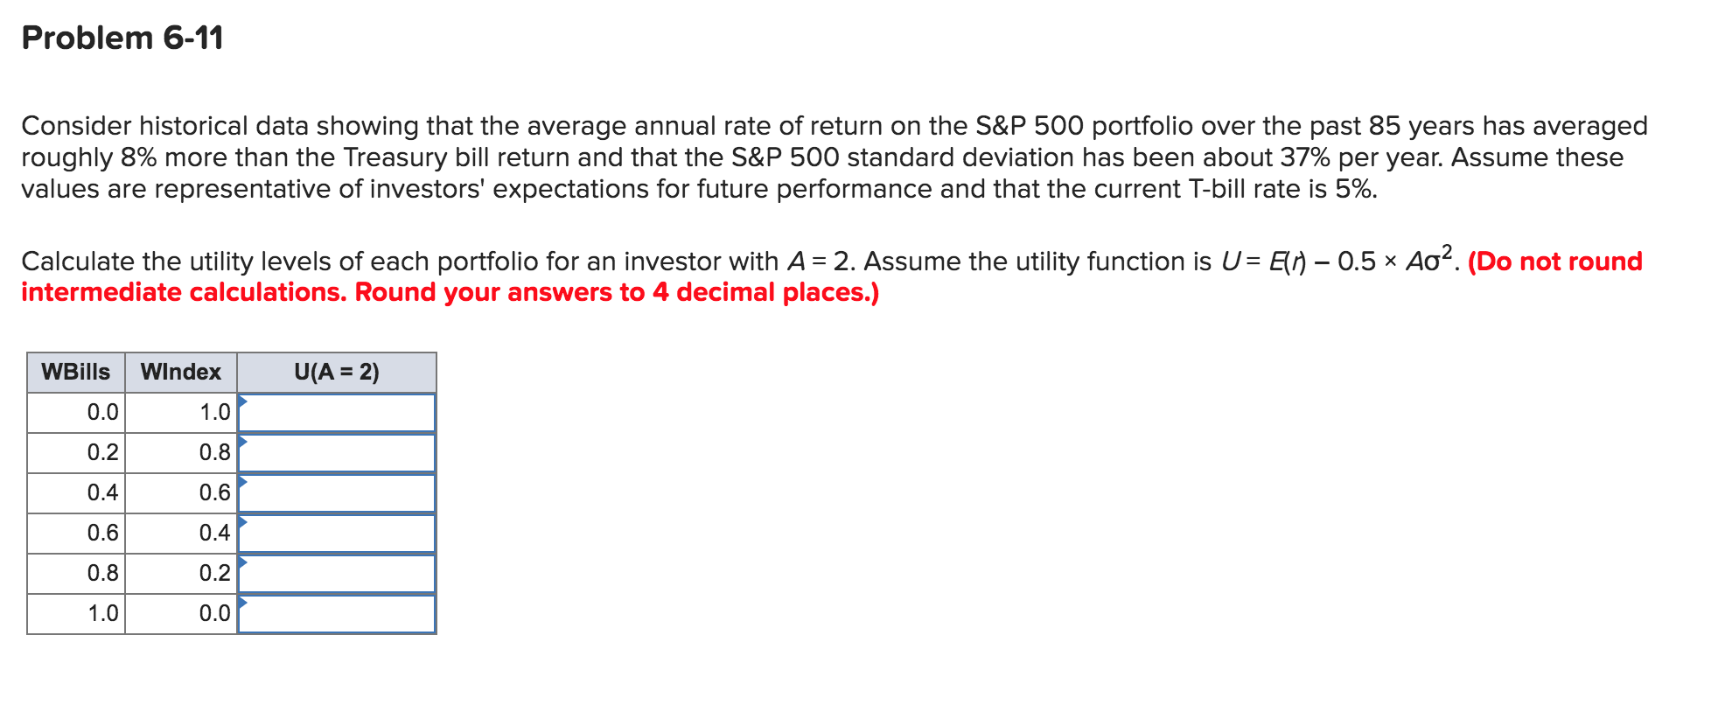Click the answer box for WBills 0.2 row
The width and height of the screenshot is (1718, 712).
341,453
